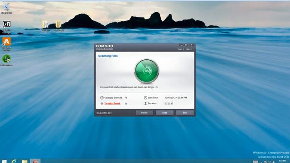Screen dimensions: 290x163
Task: Pause the running scan
Action: coord(145,113)
